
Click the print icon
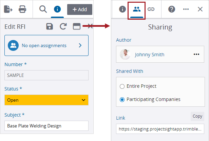[x=23, y=9]
